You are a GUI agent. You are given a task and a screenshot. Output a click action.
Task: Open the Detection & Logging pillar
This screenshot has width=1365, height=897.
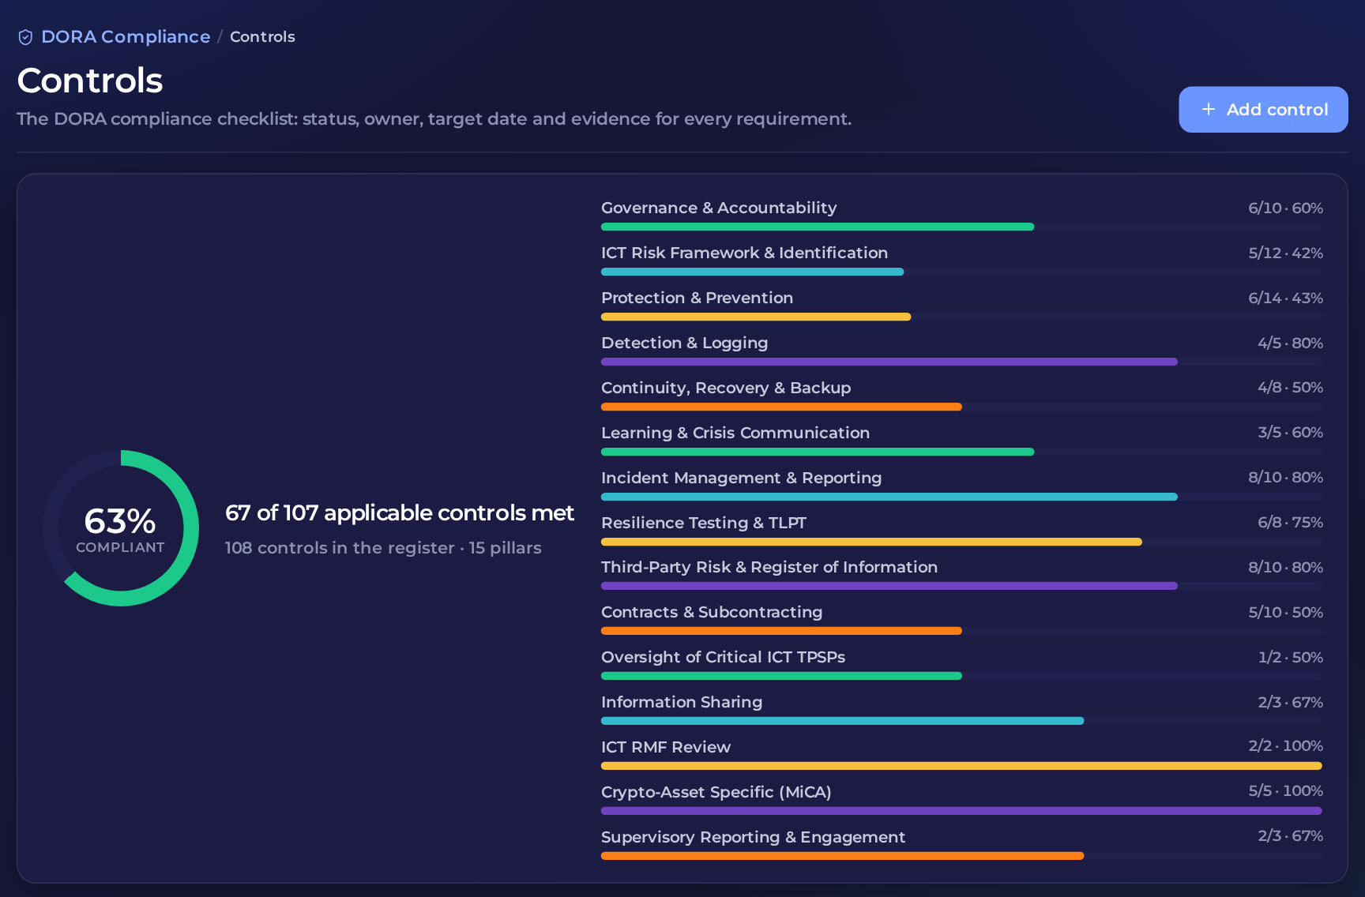coord(684,343)
